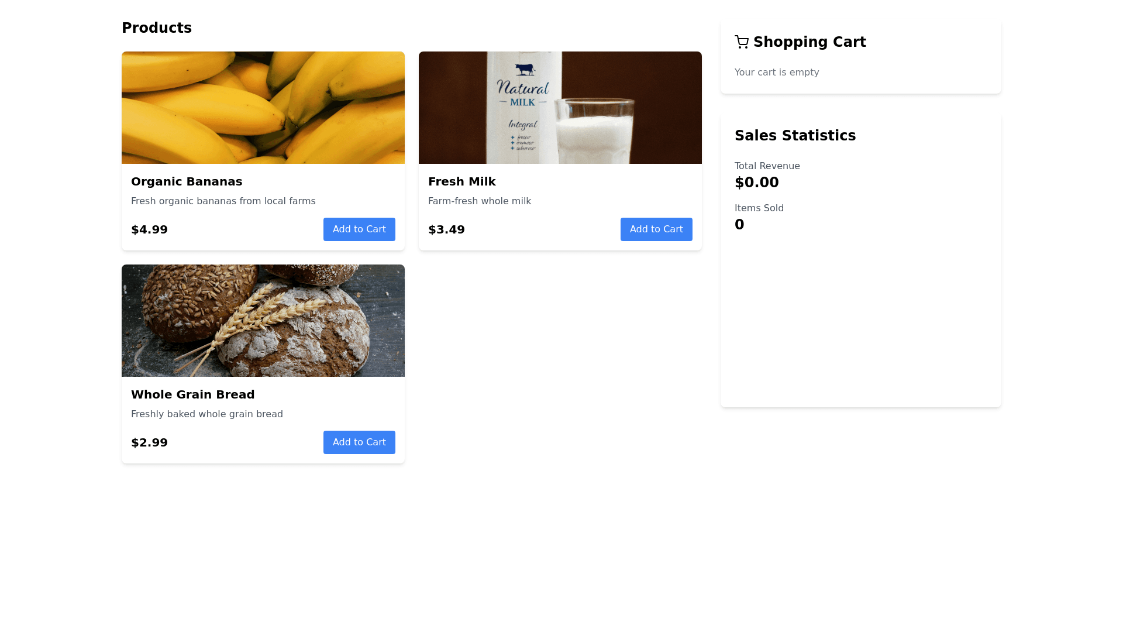Click the Natural Milk bottle image
This screenshot has width=1123, height=632.
coord(523,108)
